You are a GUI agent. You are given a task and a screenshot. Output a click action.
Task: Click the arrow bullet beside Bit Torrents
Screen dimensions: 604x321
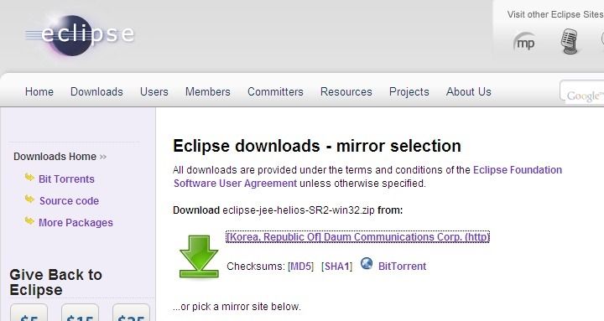pyautogui.click(x=29, y=178)
